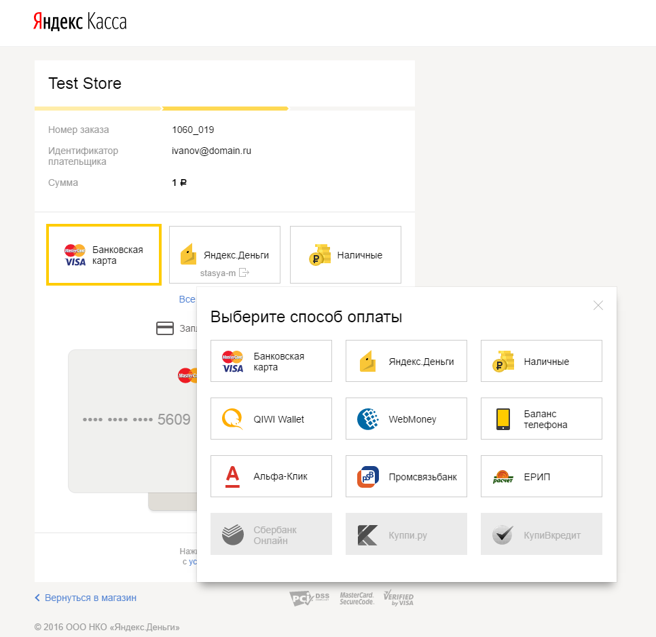Click the highlighted middle progress step bar
Viewport: 656px width, 637px height.
coord(225,109)
